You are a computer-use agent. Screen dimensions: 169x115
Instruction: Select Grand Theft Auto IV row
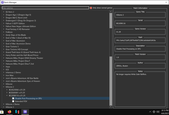pyautogui.click(x=23, y=52)
